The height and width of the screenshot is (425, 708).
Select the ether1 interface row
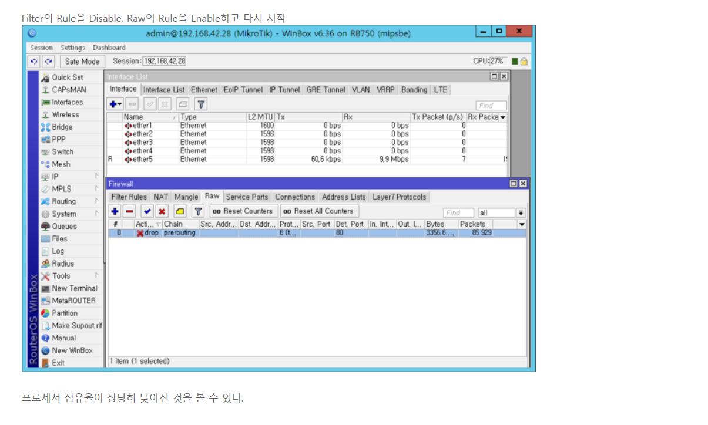click(307, 125)
